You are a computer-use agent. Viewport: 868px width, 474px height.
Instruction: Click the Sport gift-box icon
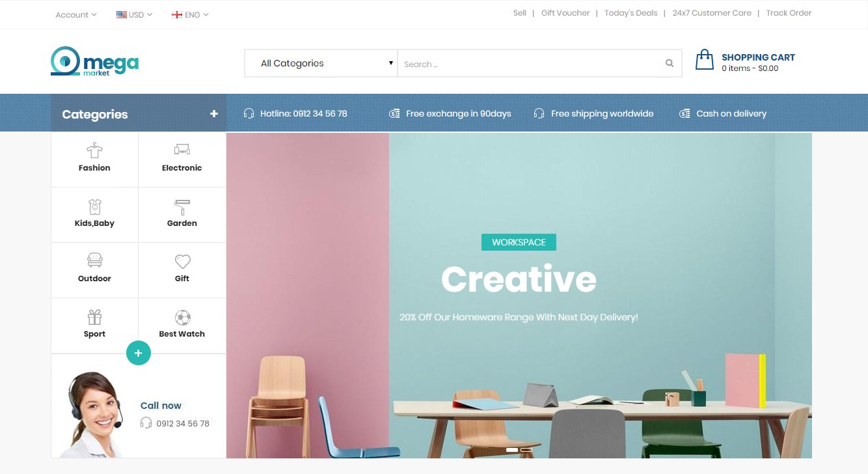coord(94,317)
